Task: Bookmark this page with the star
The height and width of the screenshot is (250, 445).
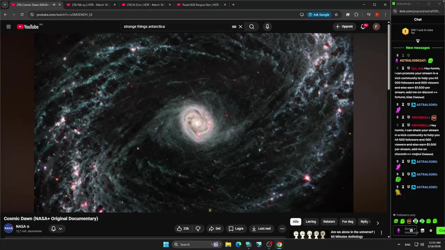Action: coord(336,15)
